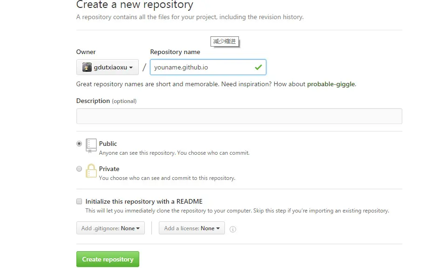This screenshot has height=268, width=421.
Task: Click into the Description input field
Action: (x=239, y=116)
